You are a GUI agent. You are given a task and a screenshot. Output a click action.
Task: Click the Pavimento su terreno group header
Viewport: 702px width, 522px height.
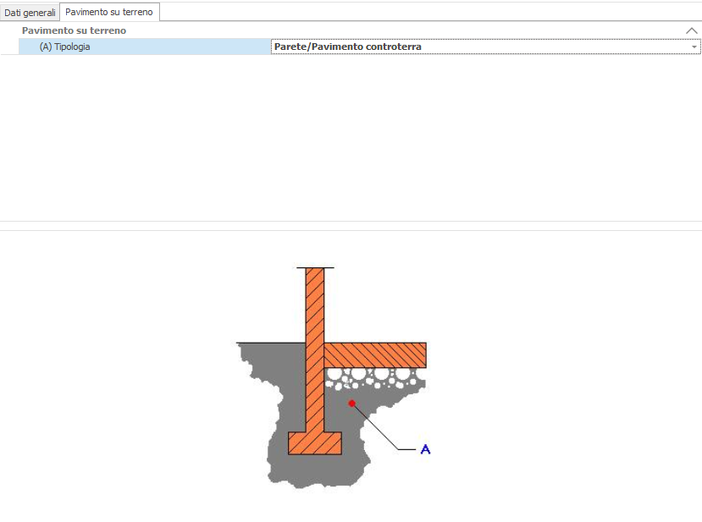(74, 30)
